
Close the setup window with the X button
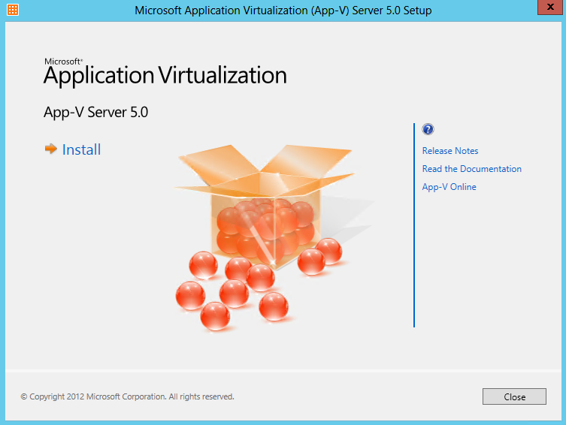(550, 7)
